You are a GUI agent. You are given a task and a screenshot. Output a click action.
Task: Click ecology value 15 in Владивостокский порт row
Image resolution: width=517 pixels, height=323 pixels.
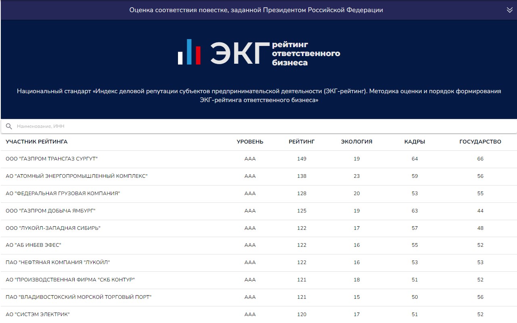[x=357, y=297]
